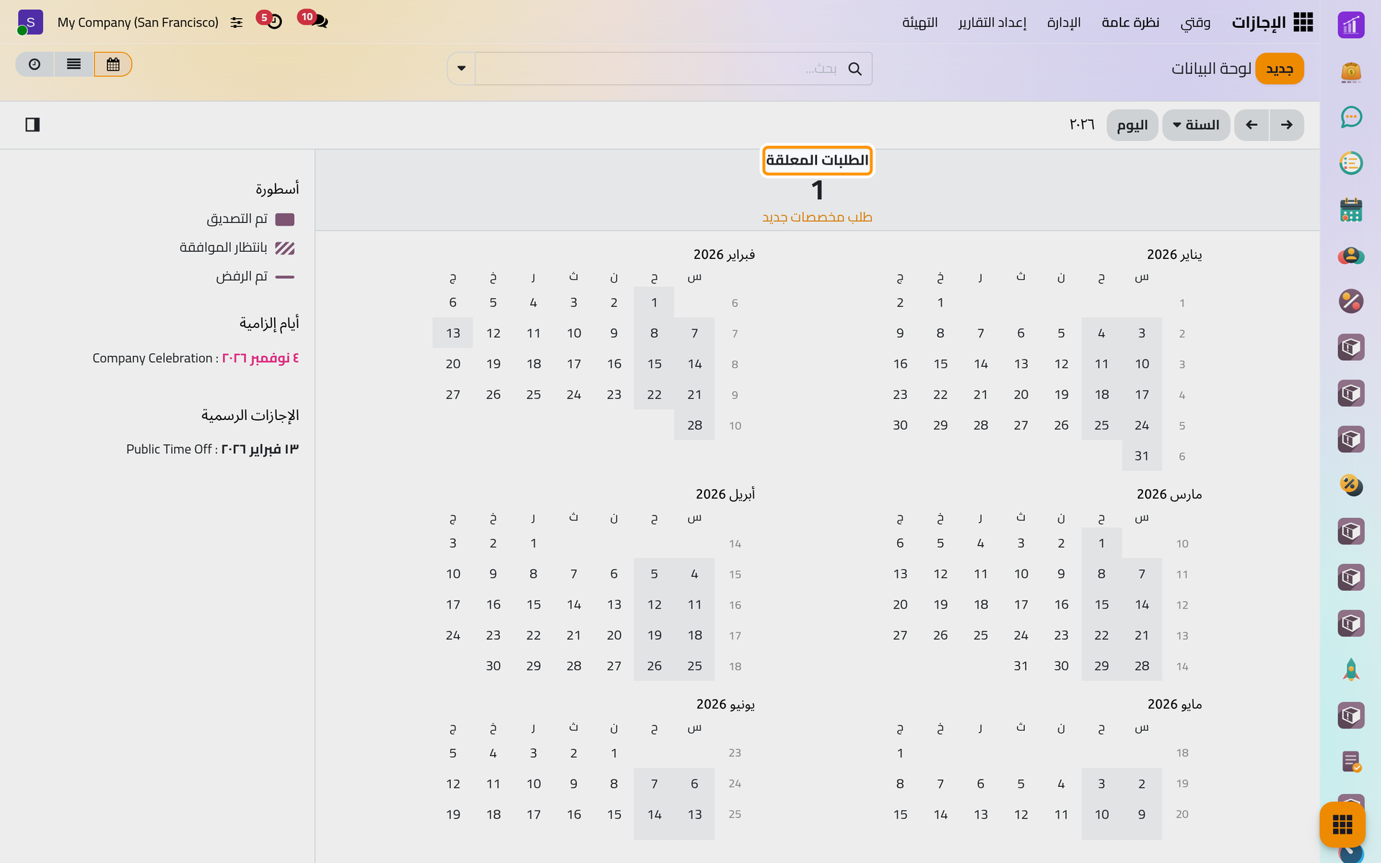Click the اليوم today button
Image resolution: width=1381 pixels, height=863 pixels.
pos(1132,125)
